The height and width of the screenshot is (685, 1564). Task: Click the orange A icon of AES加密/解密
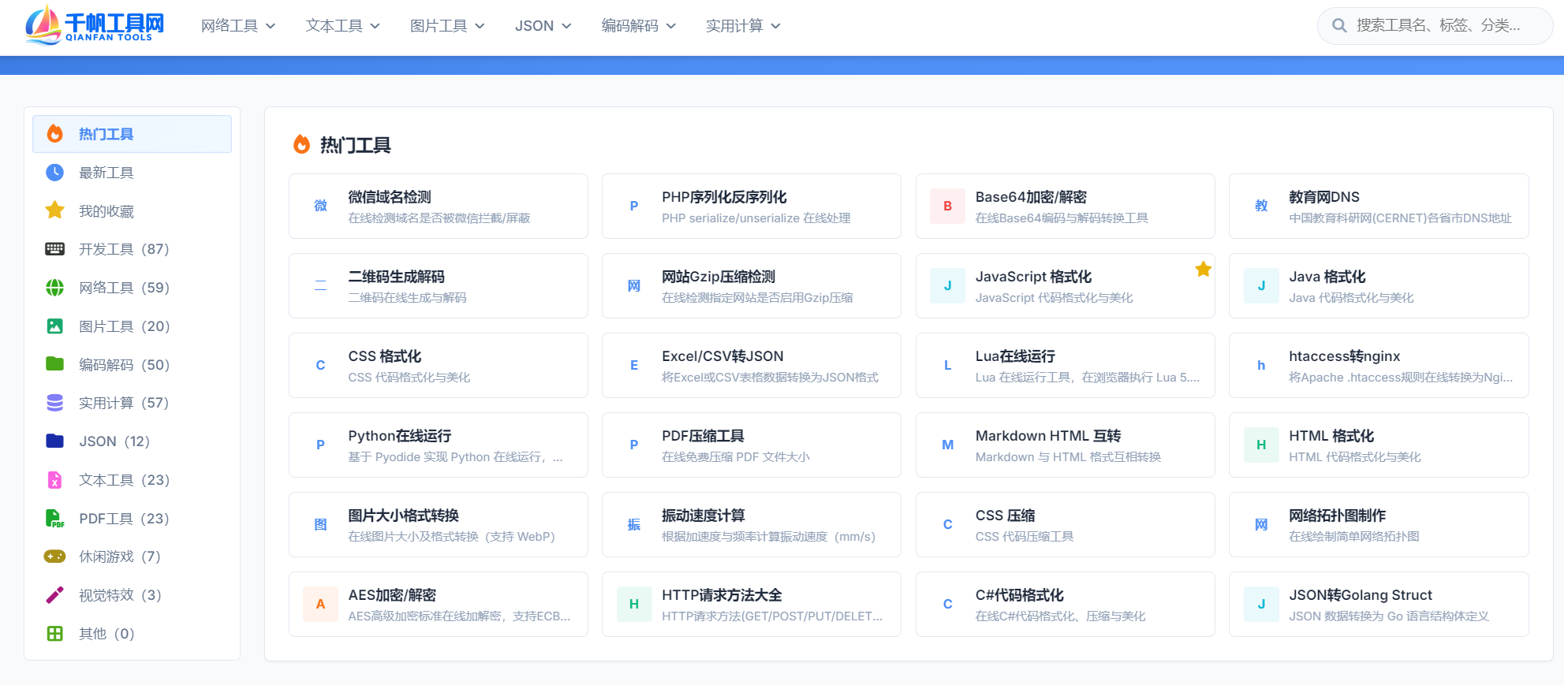coord(320,604)
